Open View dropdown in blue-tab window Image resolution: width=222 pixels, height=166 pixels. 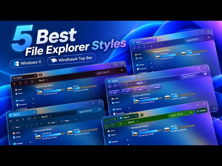[x=66, y=121]
